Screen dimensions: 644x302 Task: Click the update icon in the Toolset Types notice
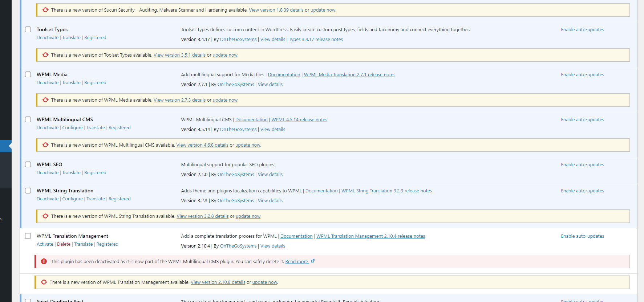pyautogui.click(x=45, y=55)
